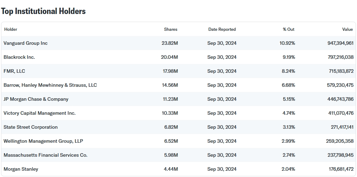The image size is (357, 177).
Task: Click the 20.04M shares value
Action: click(169, 57)
